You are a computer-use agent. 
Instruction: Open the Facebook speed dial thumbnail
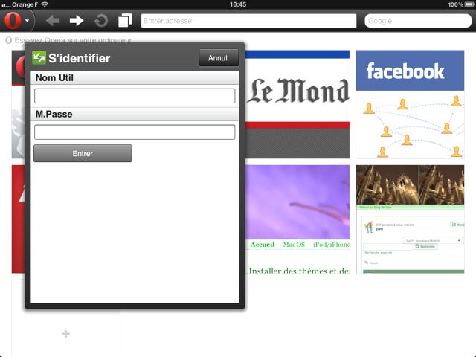405,104
